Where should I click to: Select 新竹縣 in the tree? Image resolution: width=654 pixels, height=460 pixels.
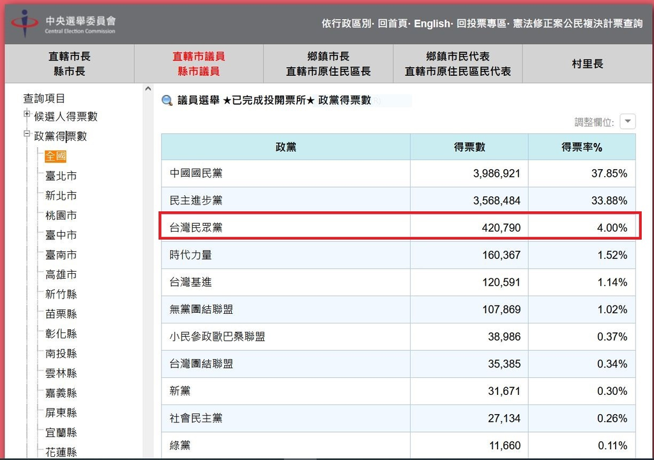click(61, 294)
